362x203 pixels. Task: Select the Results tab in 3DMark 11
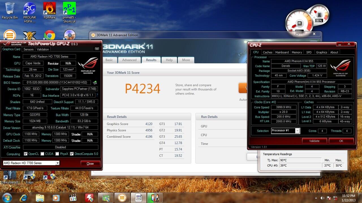tap(151, 60)
